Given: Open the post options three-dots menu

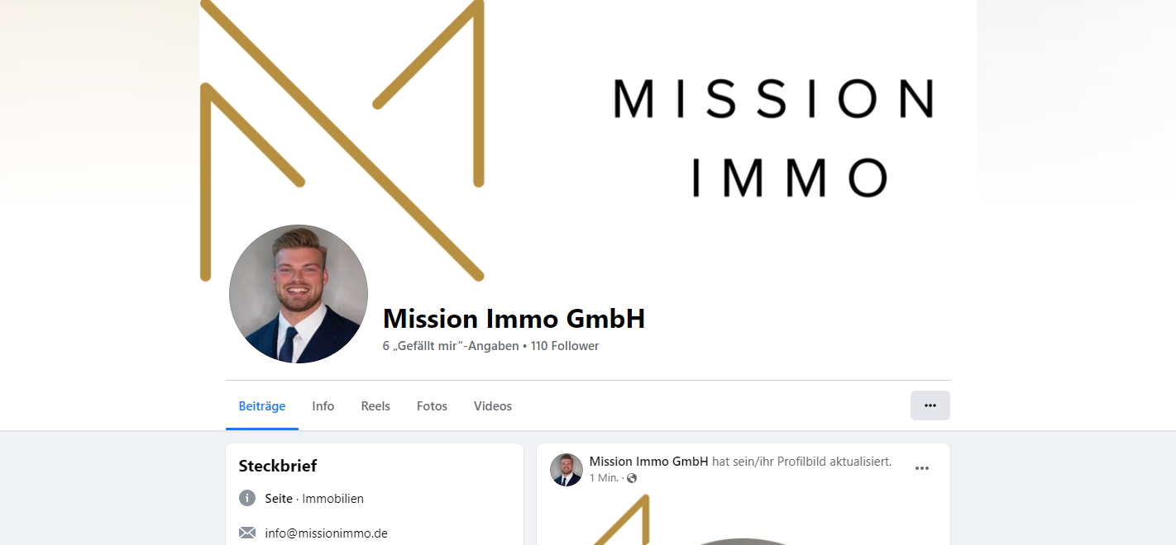Looking at the screenshot, I should pyautogui.click(x=922, y=468).
